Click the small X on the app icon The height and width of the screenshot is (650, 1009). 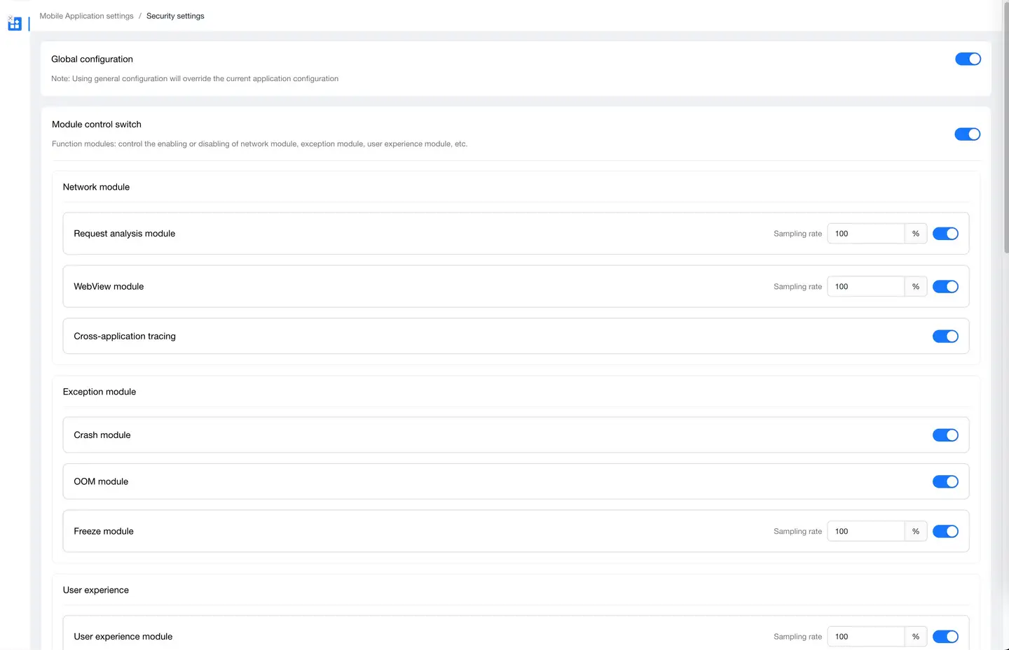point(10,18)
